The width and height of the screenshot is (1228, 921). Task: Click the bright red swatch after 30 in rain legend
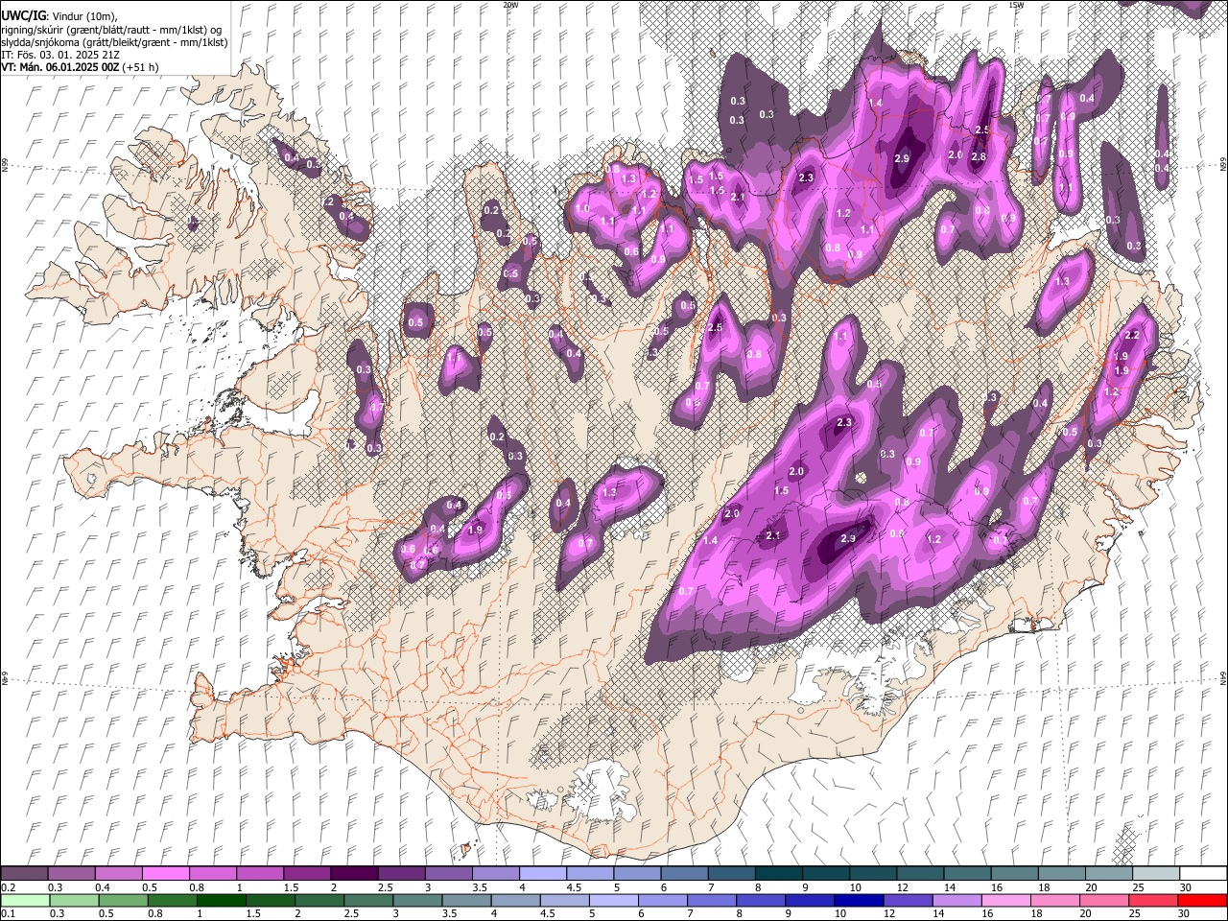tap(1201, 900)
